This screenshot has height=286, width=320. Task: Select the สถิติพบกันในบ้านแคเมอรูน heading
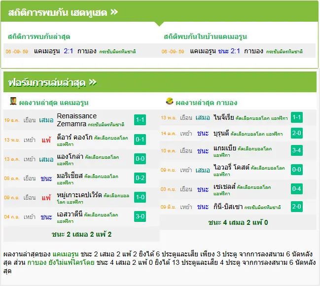(x=205, y=37)
